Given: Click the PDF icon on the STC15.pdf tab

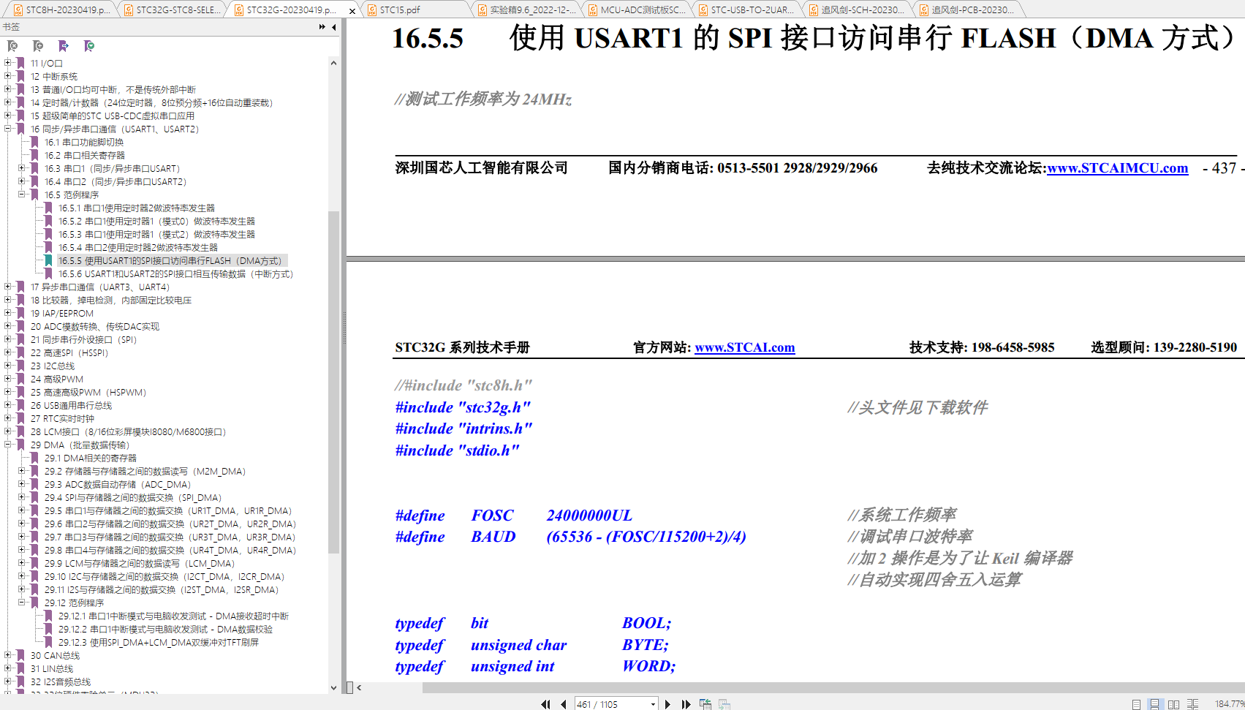Looking at the screenshot, I should pyautogui.click(x=372, y=10).
